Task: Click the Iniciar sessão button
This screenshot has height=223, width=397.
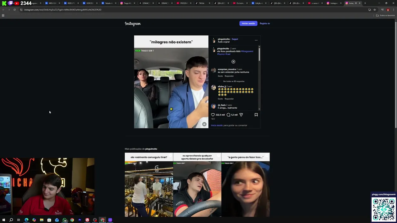Action: point(248,23)
